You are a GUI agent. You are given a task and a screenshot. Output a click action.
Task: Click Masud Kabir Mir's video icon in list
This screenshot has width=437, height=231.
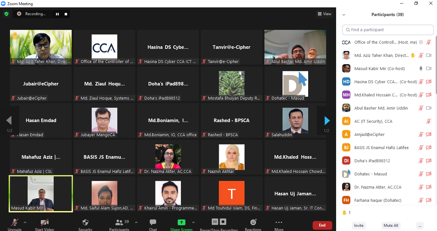429,68
